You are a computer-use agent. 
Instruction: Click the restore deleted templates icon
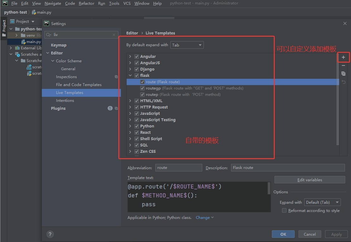[x=343, y=82]
